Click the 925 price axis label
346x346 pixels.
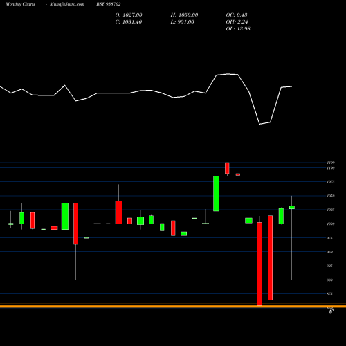(330, 266)
